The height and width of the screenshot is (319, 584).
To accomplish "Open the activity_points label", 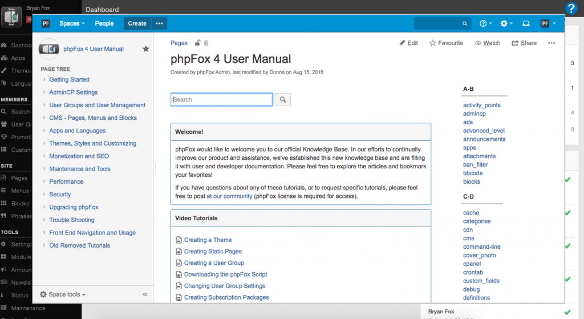I will pyautogui.click(x=481, y=105).
